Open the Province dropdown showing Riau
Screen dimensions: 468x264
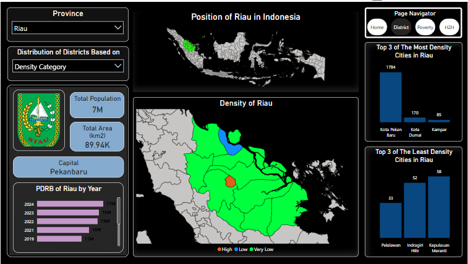click(67, 28)
